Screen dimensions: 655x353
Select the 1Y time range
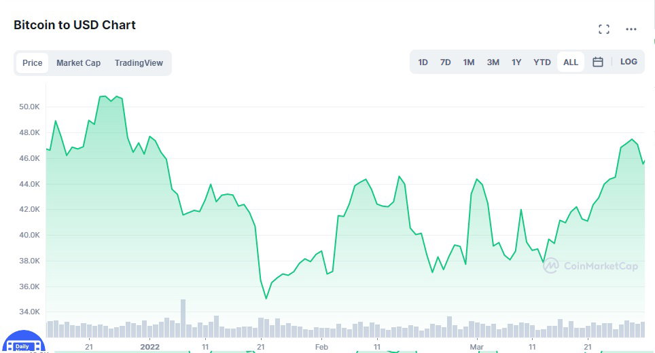516,62
